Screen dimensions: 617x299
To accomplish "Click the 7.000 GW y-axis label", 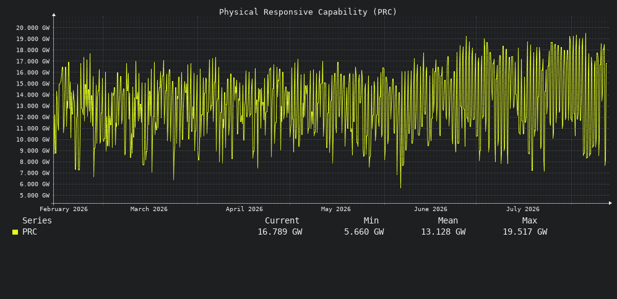I will click(35, 173).
